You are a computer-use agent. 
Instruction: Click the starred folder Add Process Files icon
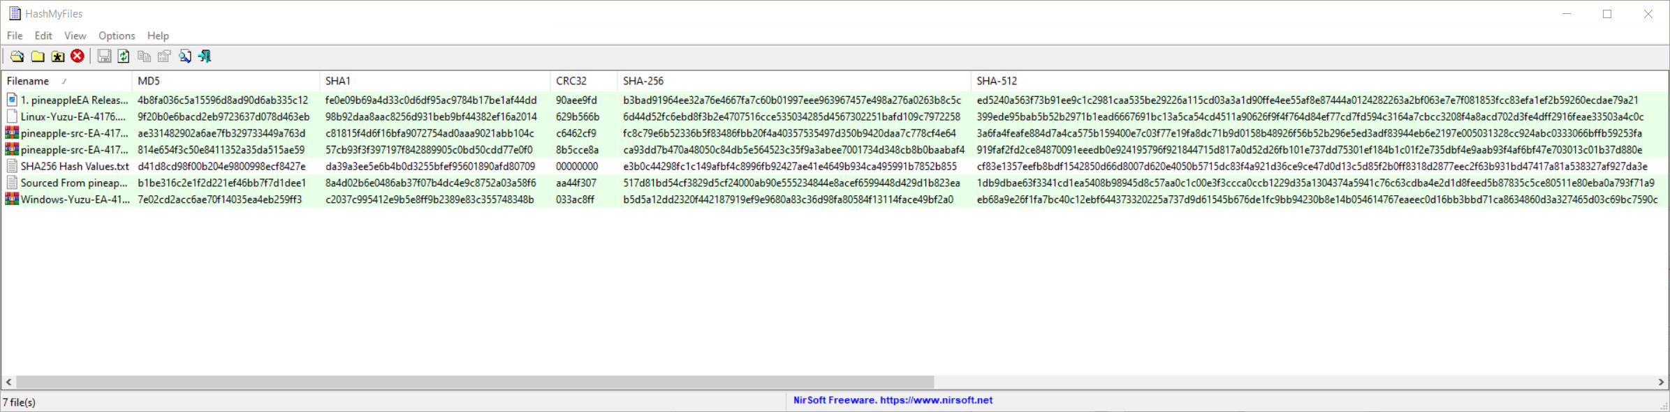tap(58, 56)
